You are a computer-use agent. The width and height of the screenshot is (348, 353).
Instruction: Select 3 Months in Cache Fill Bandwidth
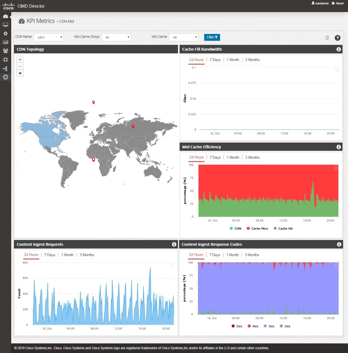(x=252, y=60)
